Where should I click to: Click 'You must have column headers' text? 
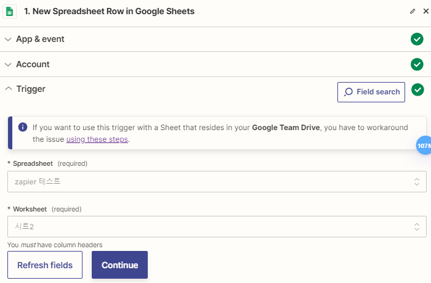pyautogui.click(x=55, y=245)
